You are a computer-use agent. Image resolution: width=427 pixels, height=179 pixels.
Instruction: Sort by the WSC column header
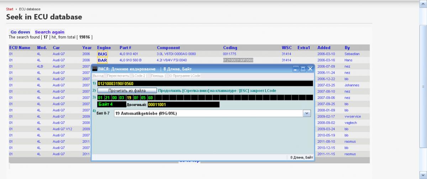[287, 48]
